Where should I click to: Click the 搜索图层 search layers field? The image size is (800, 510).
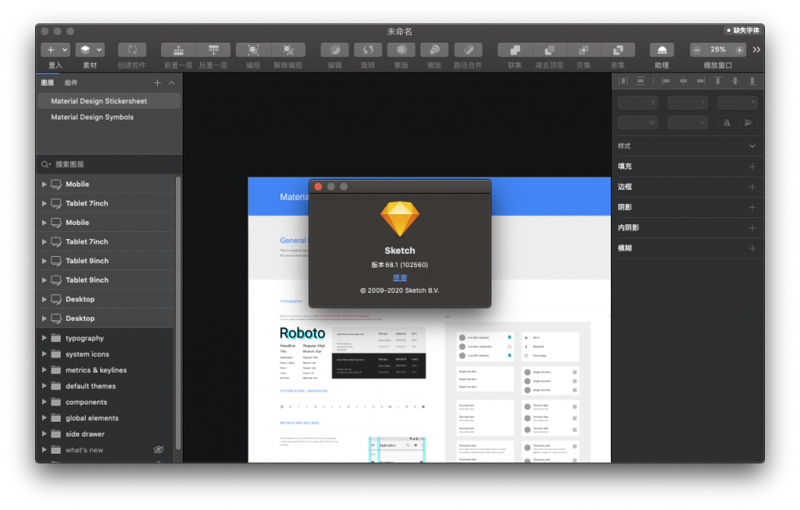pyautogui.click(x=109, y=164)
